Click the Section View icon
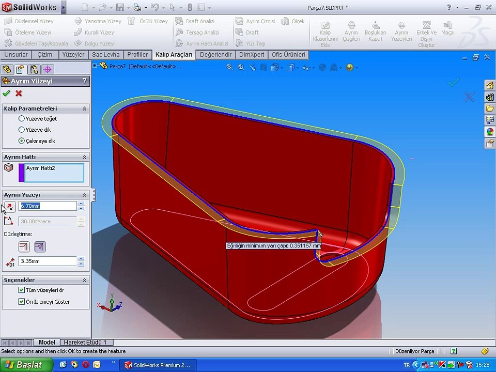 pos(263,67)
